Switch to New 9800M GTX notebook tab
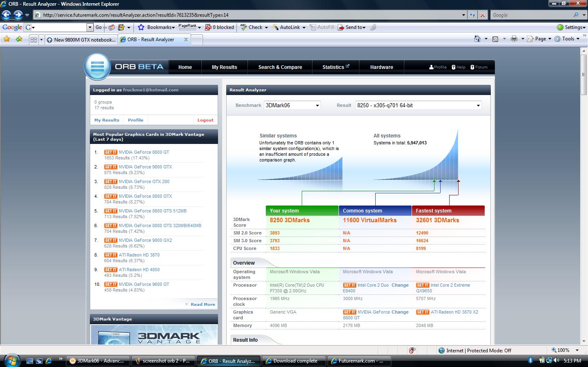 pos(81,40)
